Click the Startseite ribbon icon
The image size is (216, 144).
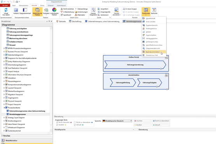[x=154, y=11]
